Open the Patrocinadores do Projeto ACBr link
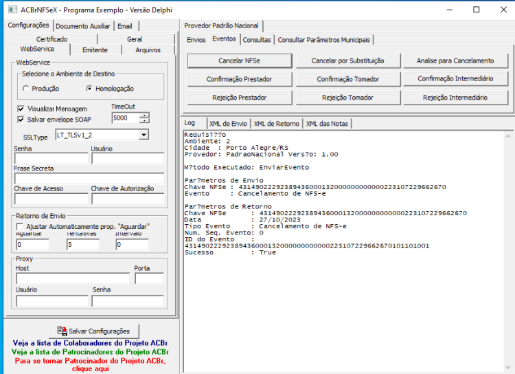Screen dimensions: 515x374 [90, 352]
